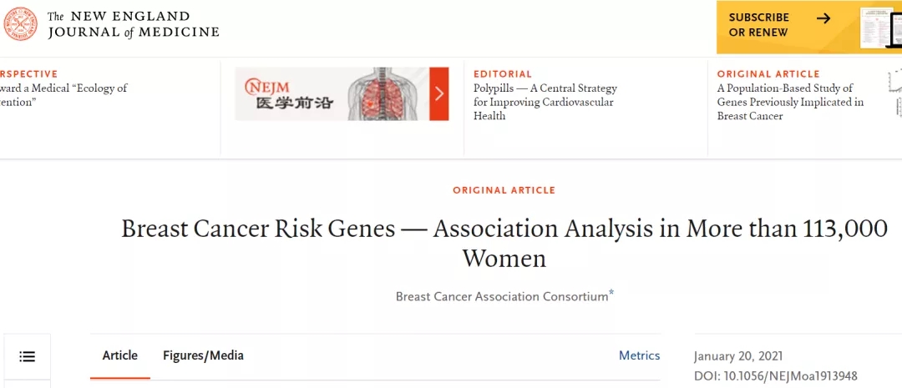Go to The New England Journal of Medicine wordmark

(134, 25)
